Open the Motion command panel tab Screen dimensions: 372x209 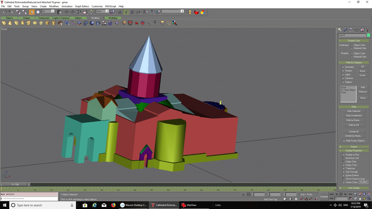click(357, 30)
